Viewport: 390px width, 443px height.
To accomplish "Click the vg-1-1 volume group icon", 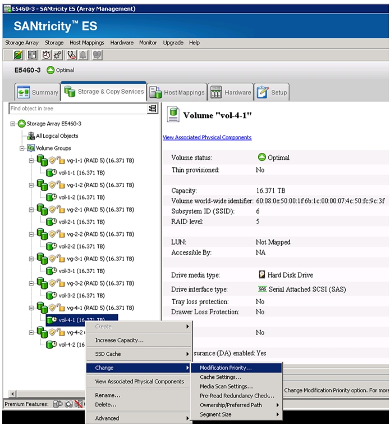I will tap(42, 160).
